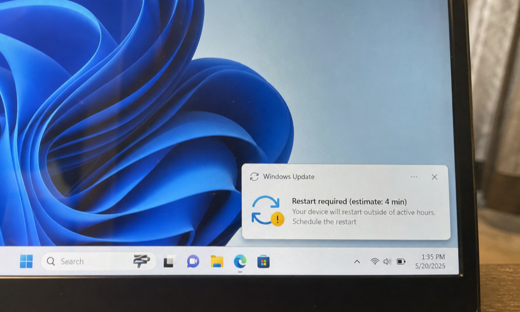This screenshot has width=520, height=312.
Task: Click the battery status icon
Action: coord(401,262)
